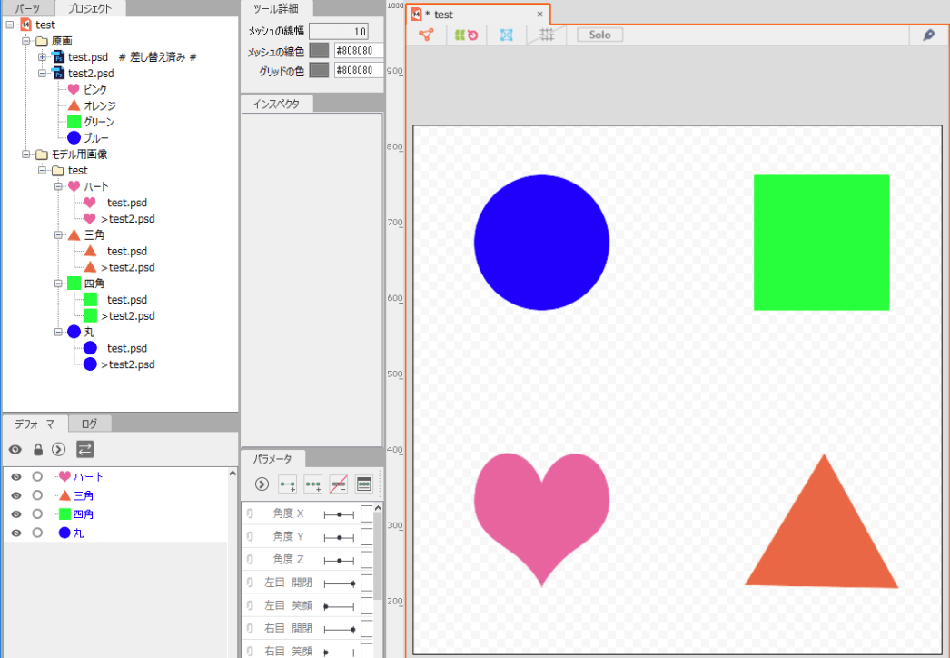Open the ログ tab
The image size is (950, 658).
coord(89,424)
